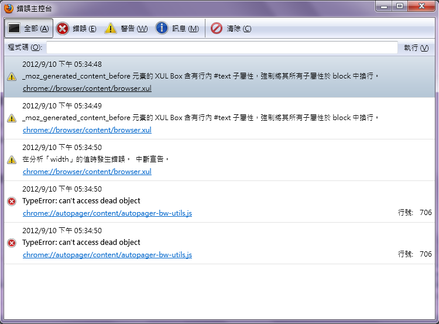Open browser.xul link in the 05:34:48 warning
Viewport: 439px width, 324px height.
(x=87, y=88)
